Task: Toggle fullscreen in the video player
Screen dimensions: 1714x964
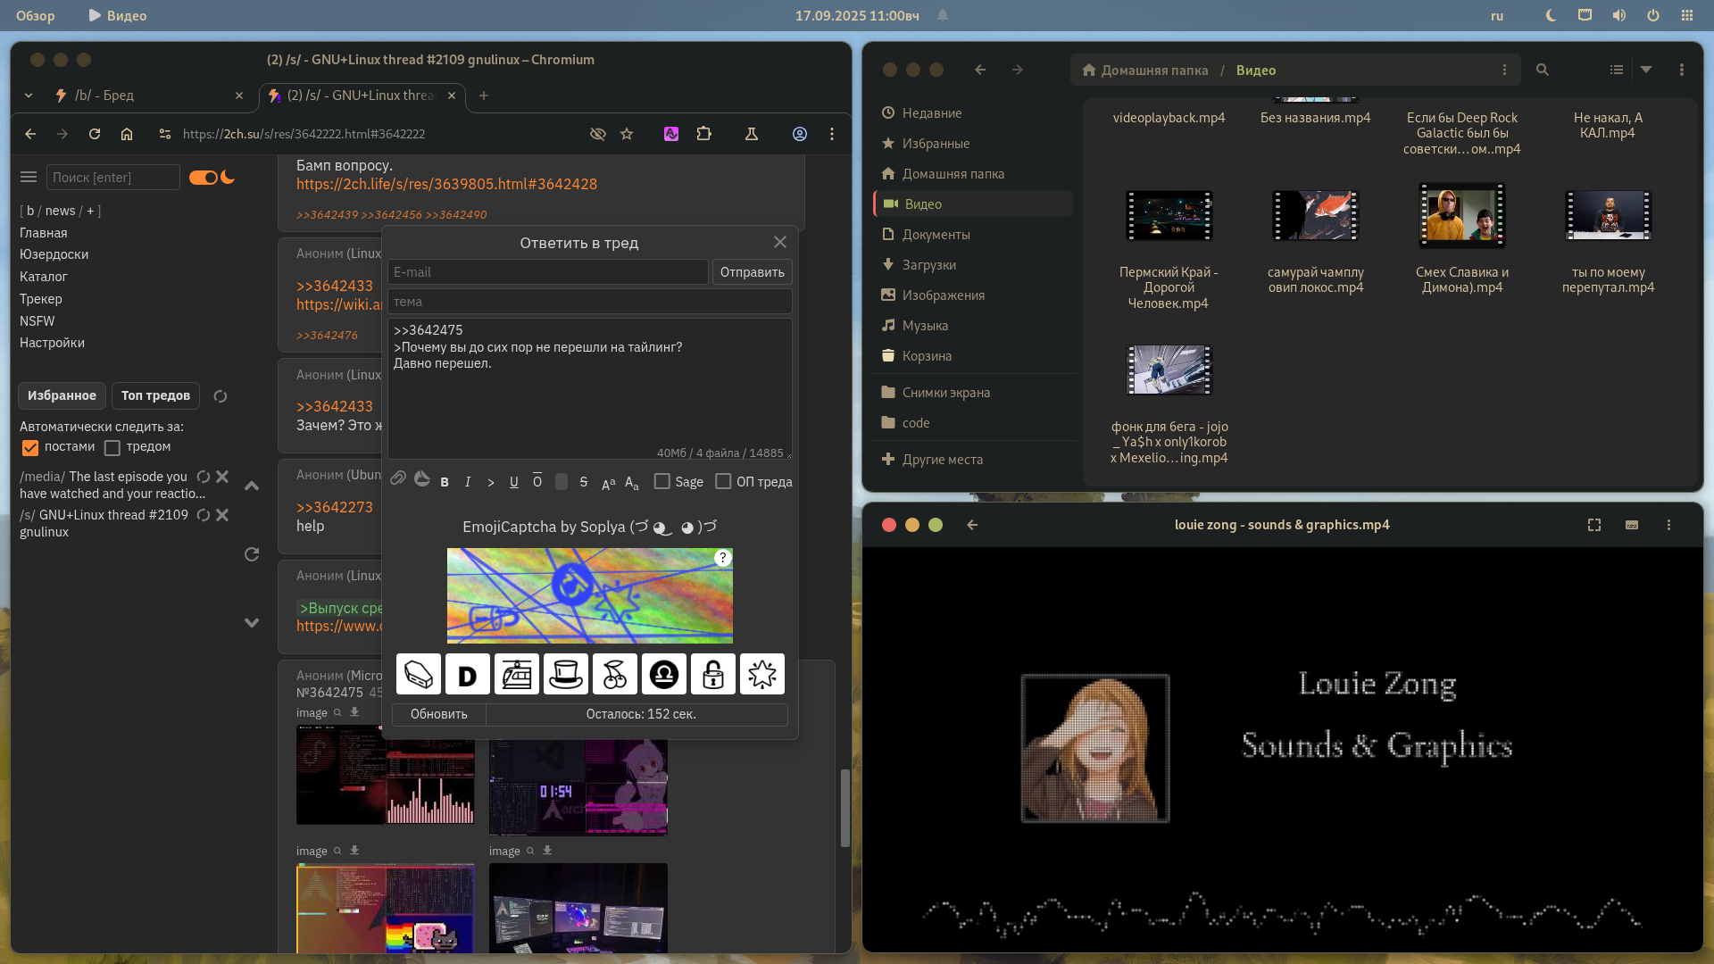Action: click(x=1594, y=525)
